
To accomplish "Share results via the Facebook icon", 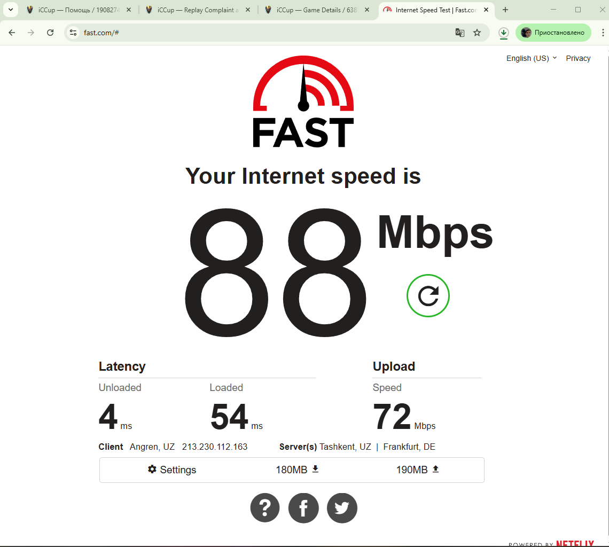I will 303,508.
